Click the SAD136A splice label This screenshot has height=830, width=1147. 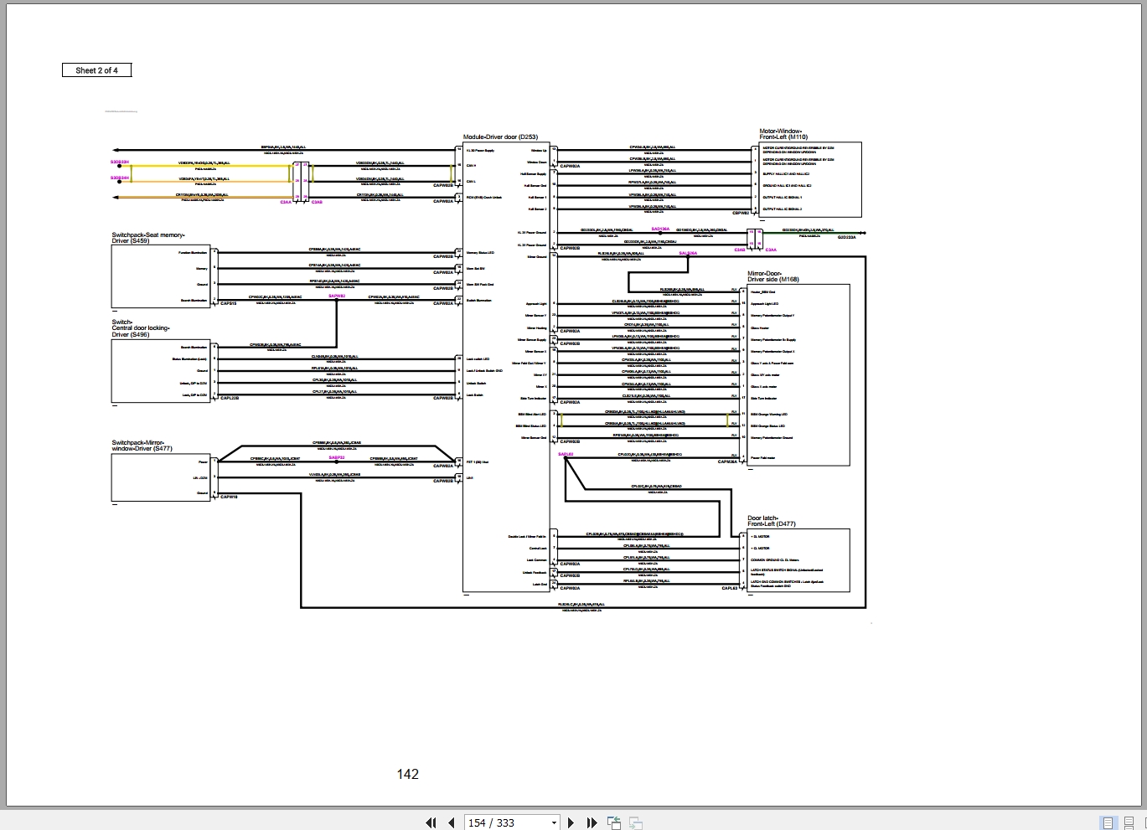coord(660,228)
